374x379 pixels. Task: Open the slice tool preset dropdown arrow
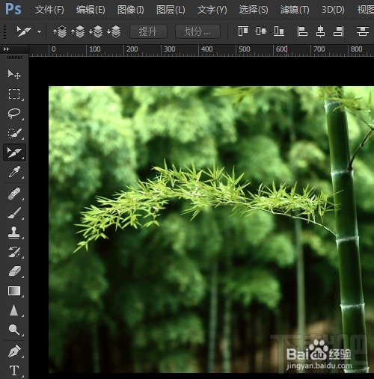(39, 31)
